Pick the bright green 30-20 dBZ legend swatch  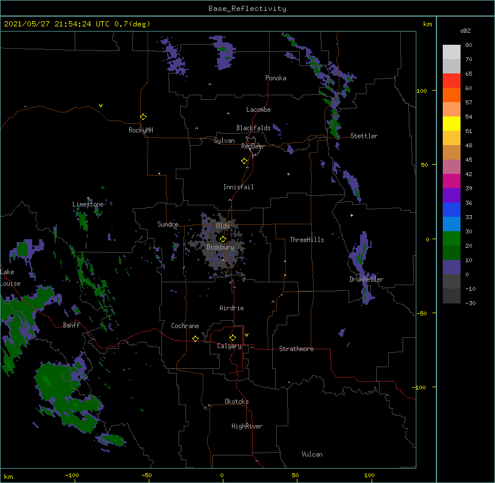pyautogui.click(x=451, y=239)
